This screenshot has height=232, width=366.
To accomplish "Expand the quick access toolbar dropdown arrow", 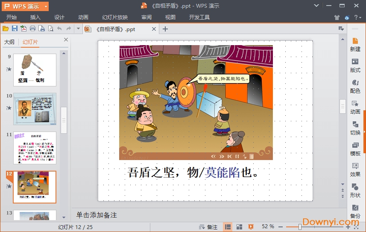I will [x=78, y=29].
